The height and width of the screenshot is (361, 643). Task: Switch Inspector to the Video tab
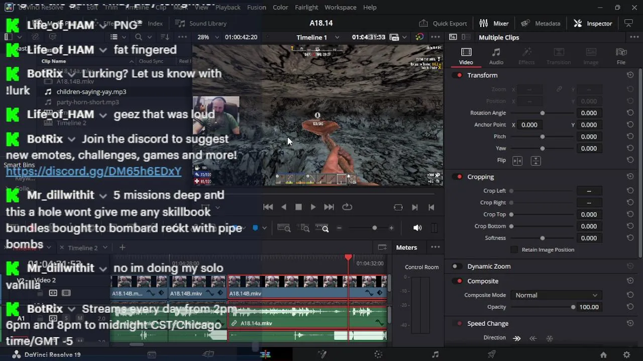[466, 56]
